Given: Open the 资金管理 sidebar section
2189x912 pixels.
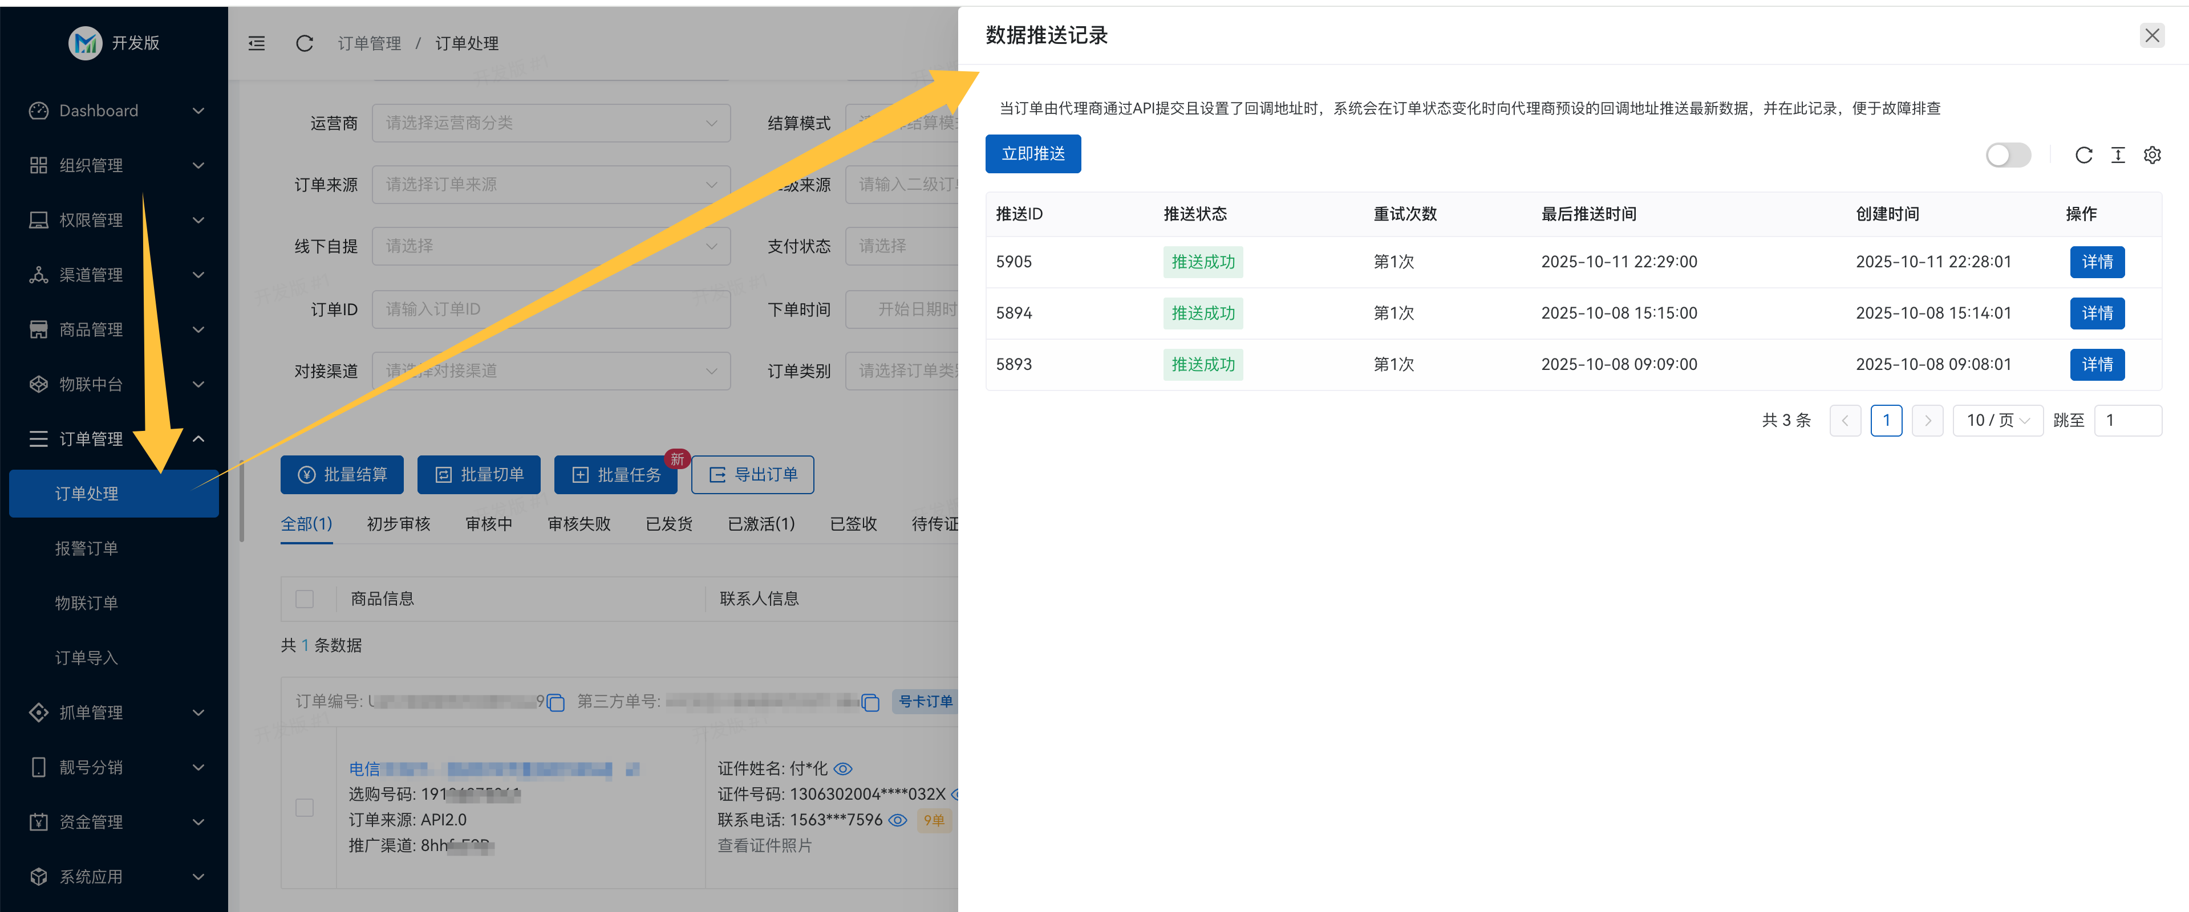Looking at the screenshot, I should point(91,821).
